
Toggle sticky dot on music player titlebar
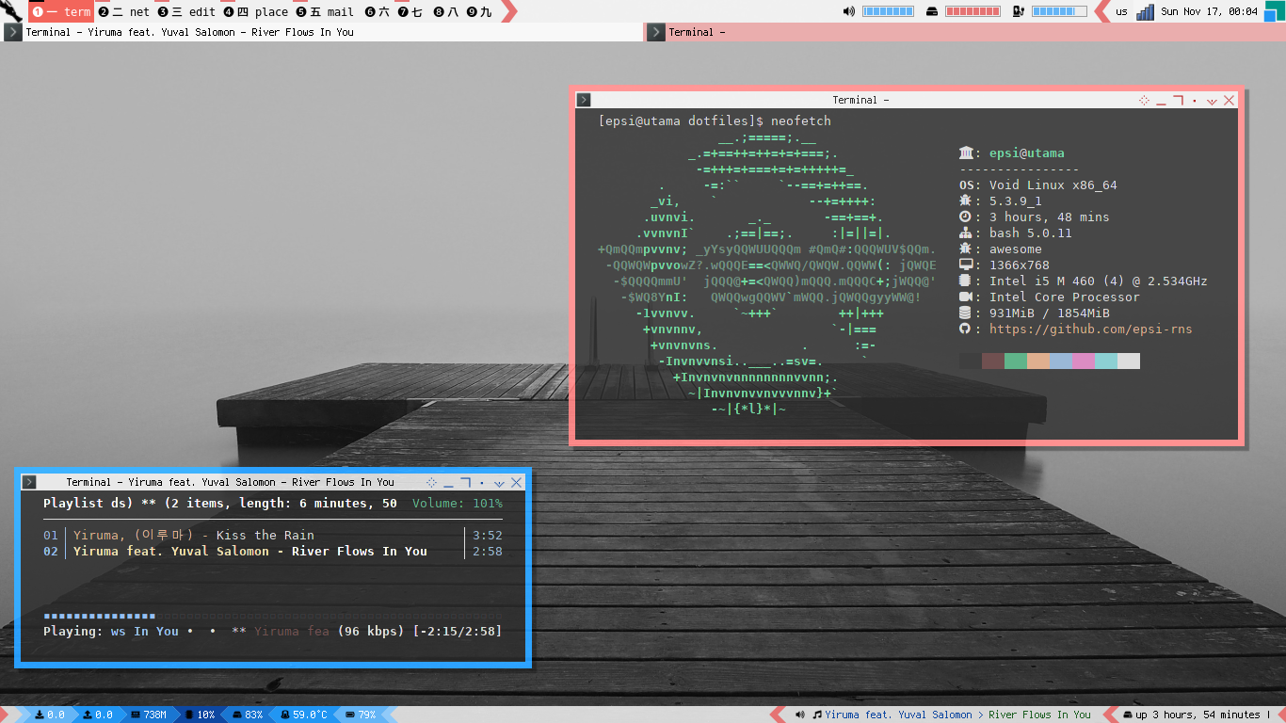point(482,482)
